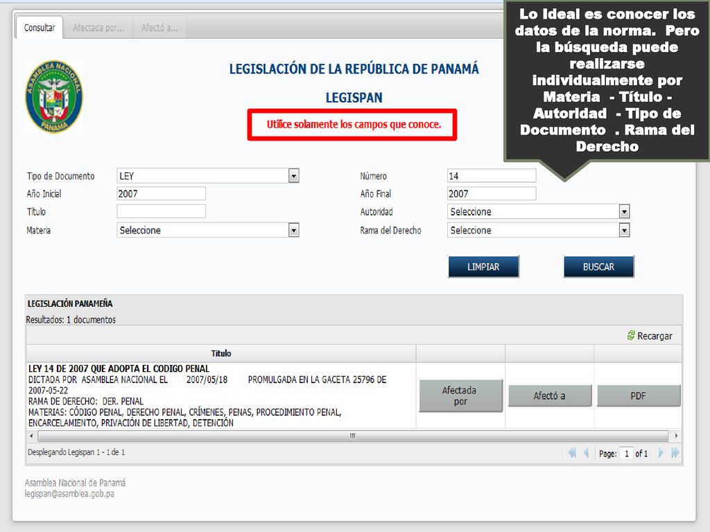This screenshot has height=532, width=710.
Task: Select the Consultar tab
Action: (40, 28)
